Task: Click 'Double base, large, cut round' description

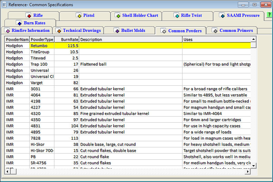Action: (131, 144)
